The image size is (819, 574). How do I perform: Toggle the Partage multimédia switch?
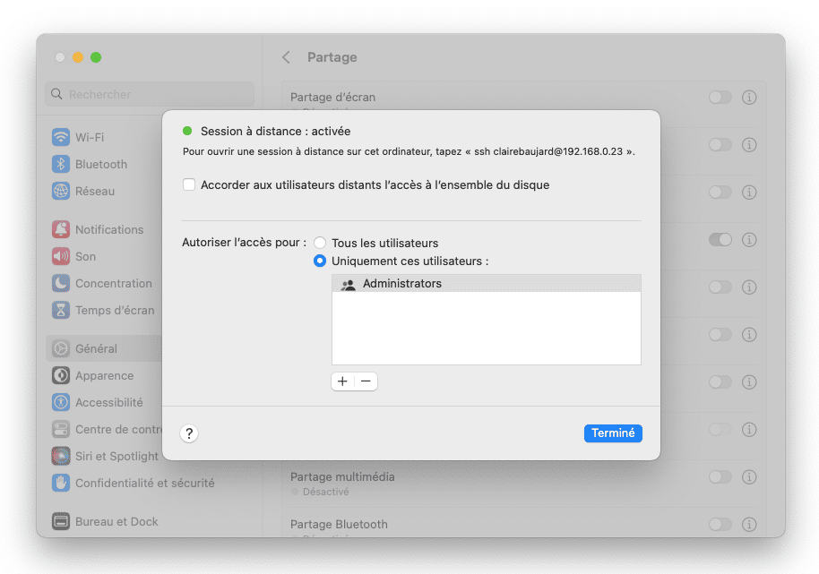(x=720, y=477)
